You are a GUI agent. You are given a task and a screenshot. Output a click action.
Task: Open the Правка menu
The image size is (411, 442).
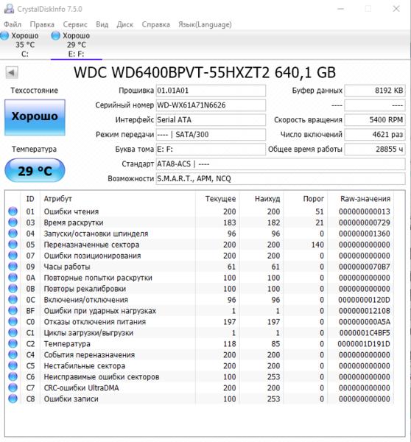(x=42, y=24)
